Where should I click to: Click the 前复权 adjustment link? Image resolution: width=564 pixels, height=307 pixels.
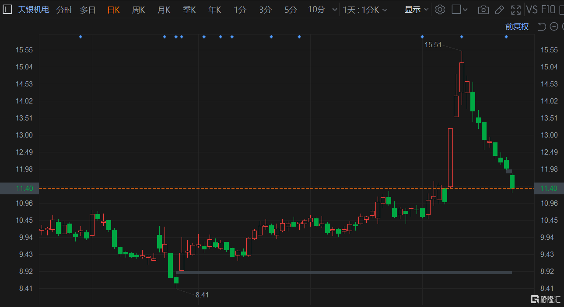point(517,27)
